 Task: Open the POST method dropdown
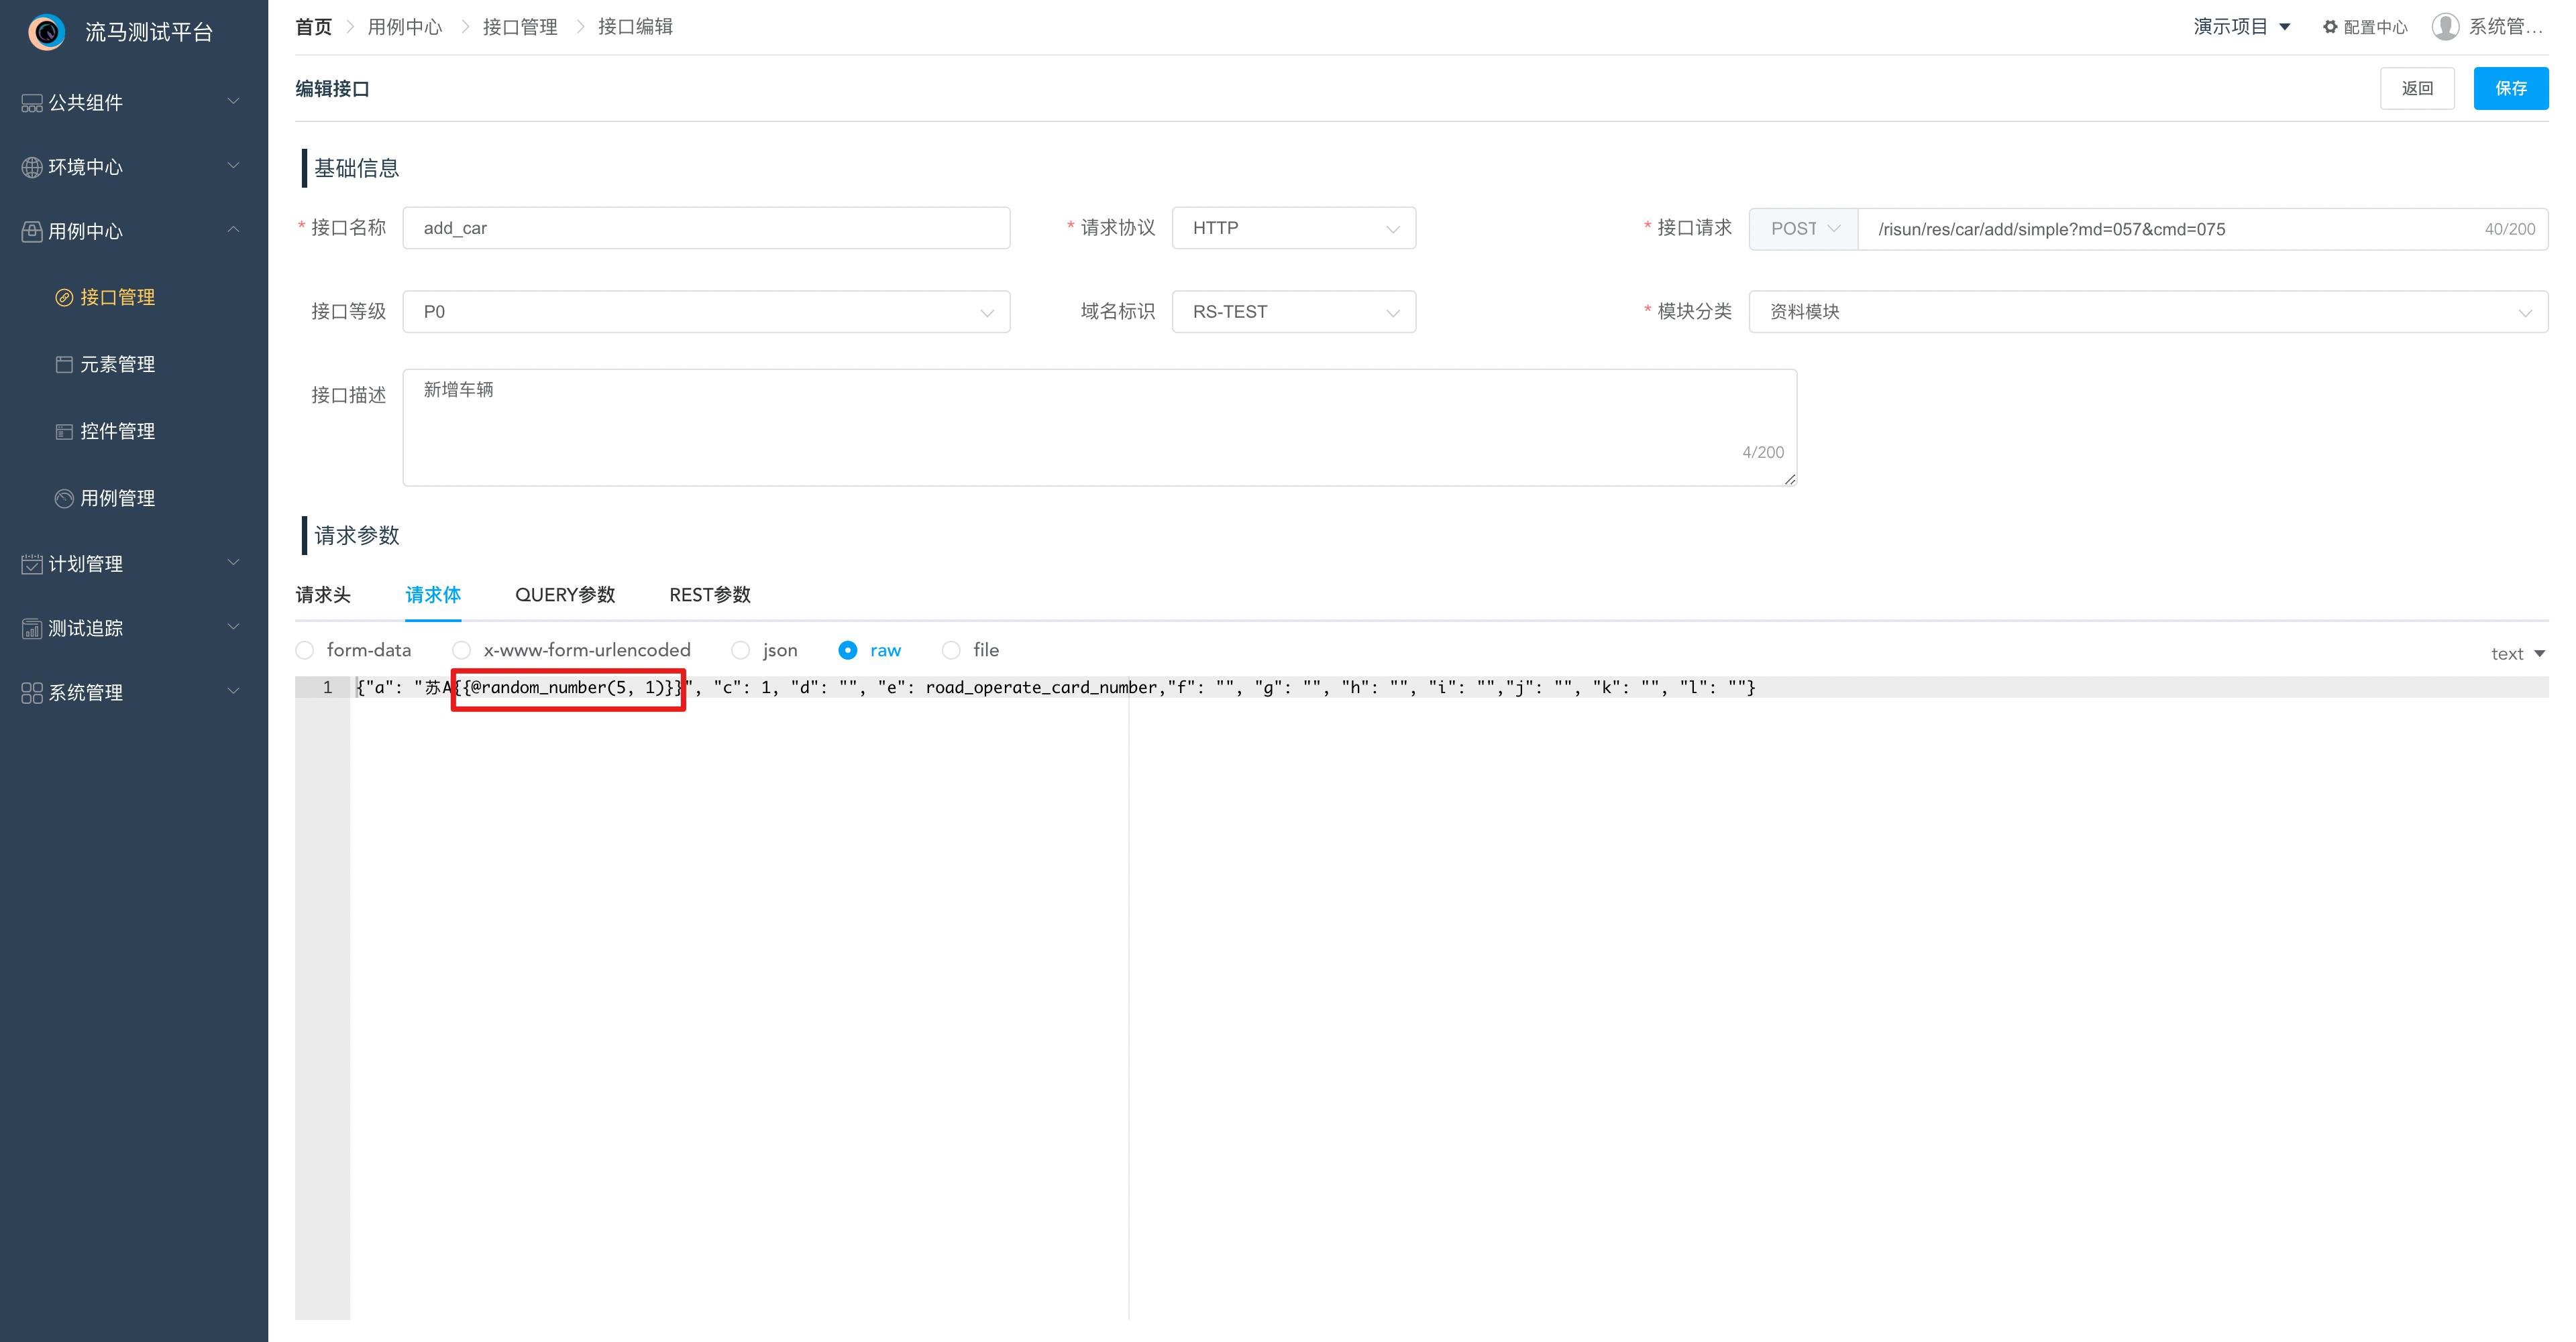point(1803,229)
